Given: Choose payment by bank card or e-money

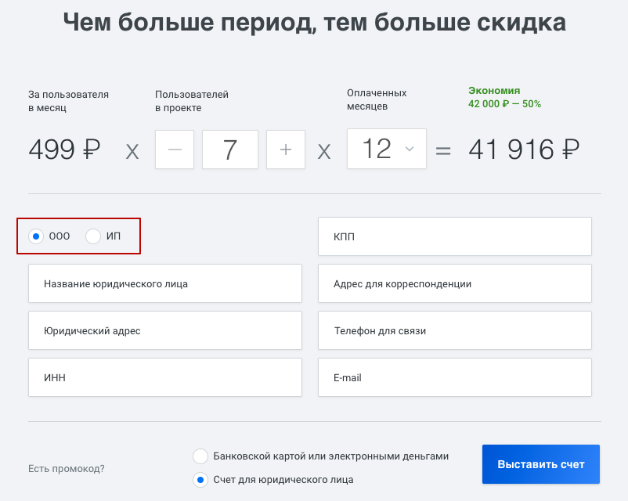Looking at the screenshot, I should (200, 456).
